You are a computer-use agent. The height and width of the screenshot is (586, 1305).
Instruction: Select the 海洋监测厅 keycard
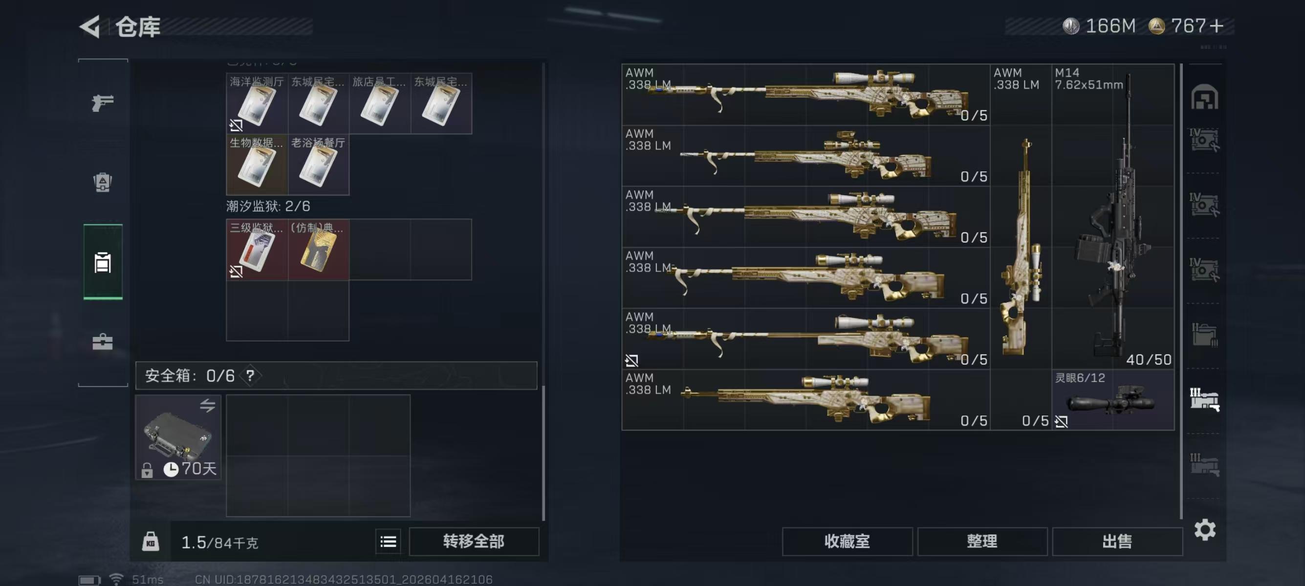pyautogui.click(x=257, y=103)
